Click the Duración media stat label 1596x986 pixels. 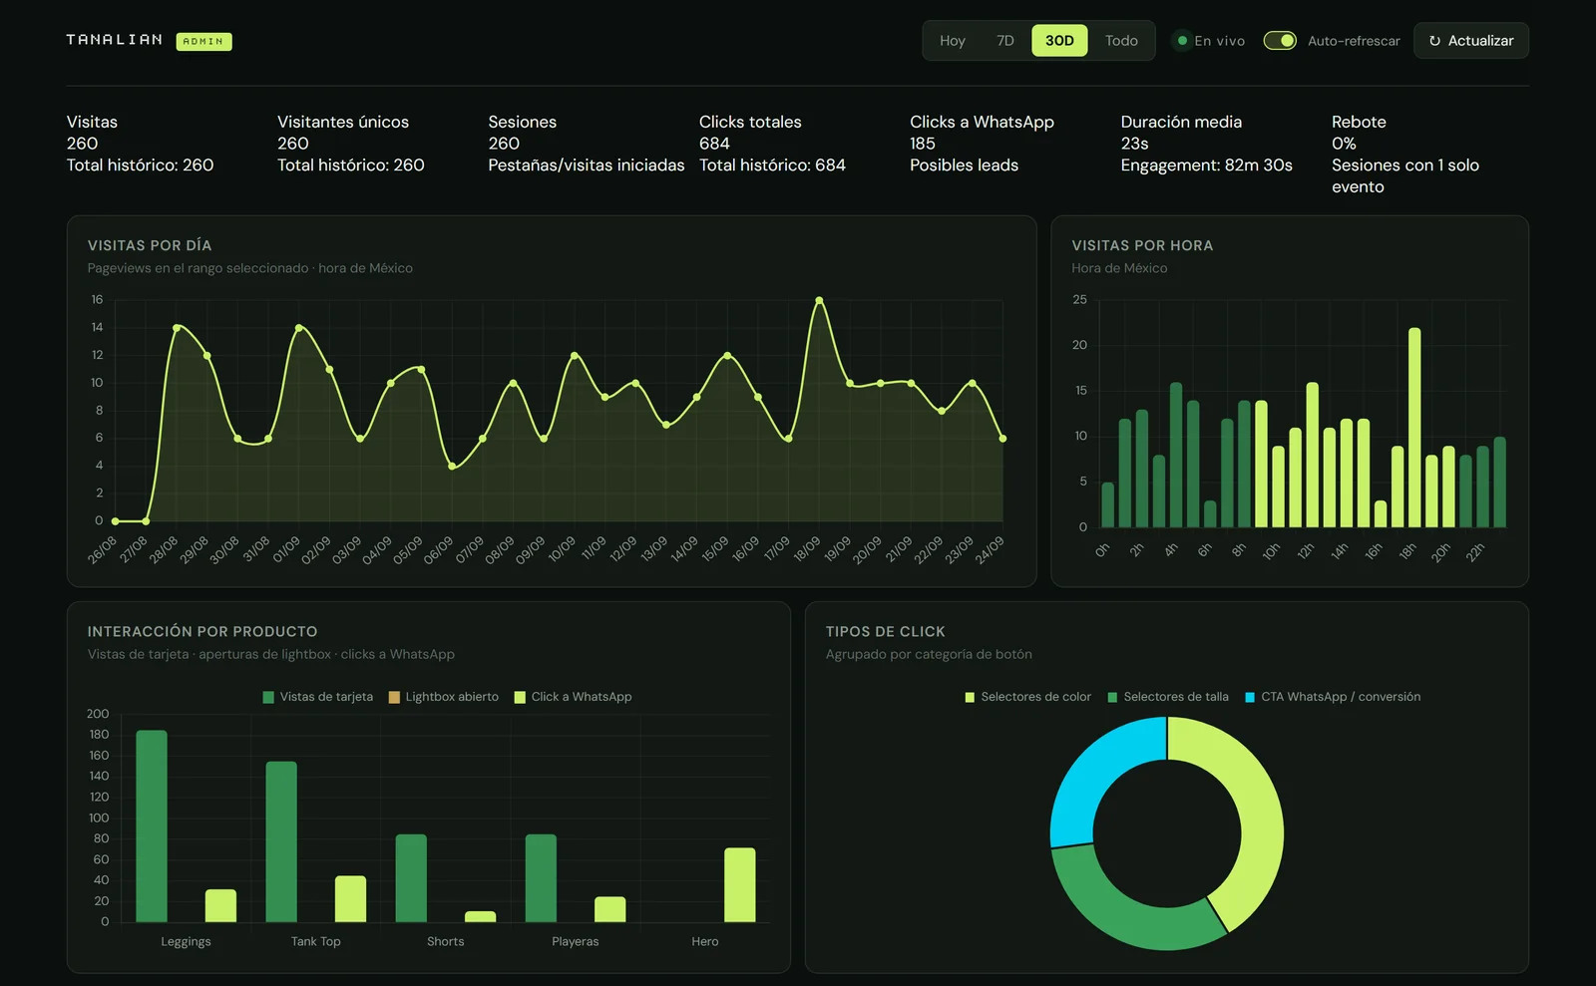pos(1181,122)
